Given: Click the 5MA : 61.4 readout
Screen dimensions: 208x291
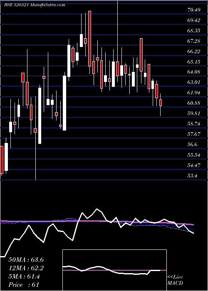Looking at the screenshot, I should (x=24, y=276).
